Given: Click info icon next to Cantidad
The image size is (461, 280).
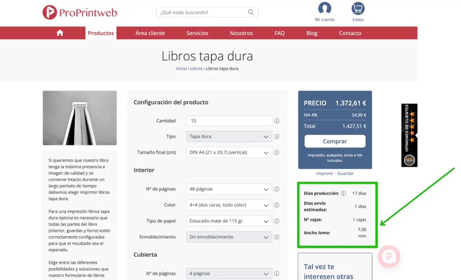Looking at the screenshot, I should [277, 121].
